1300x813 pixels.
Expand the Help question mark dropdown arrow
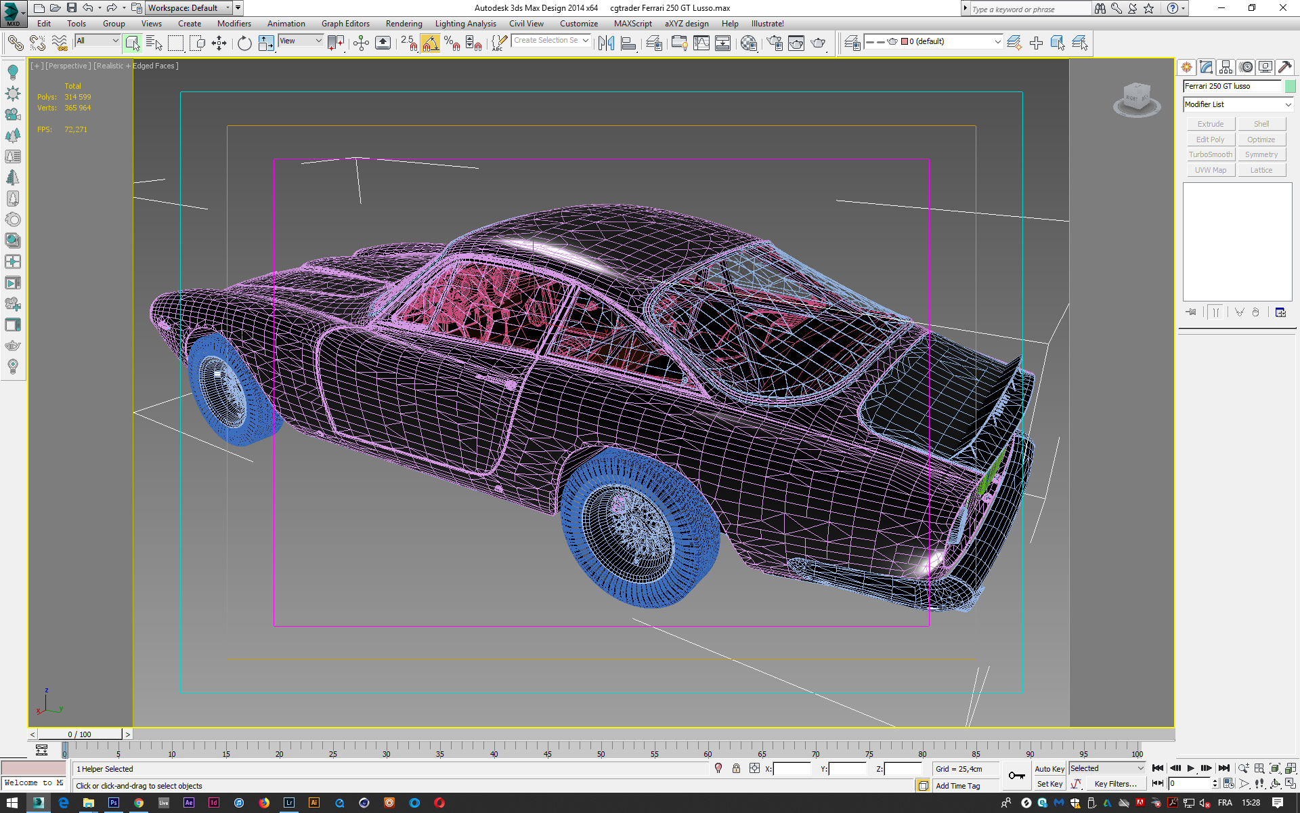(1184, 8)
